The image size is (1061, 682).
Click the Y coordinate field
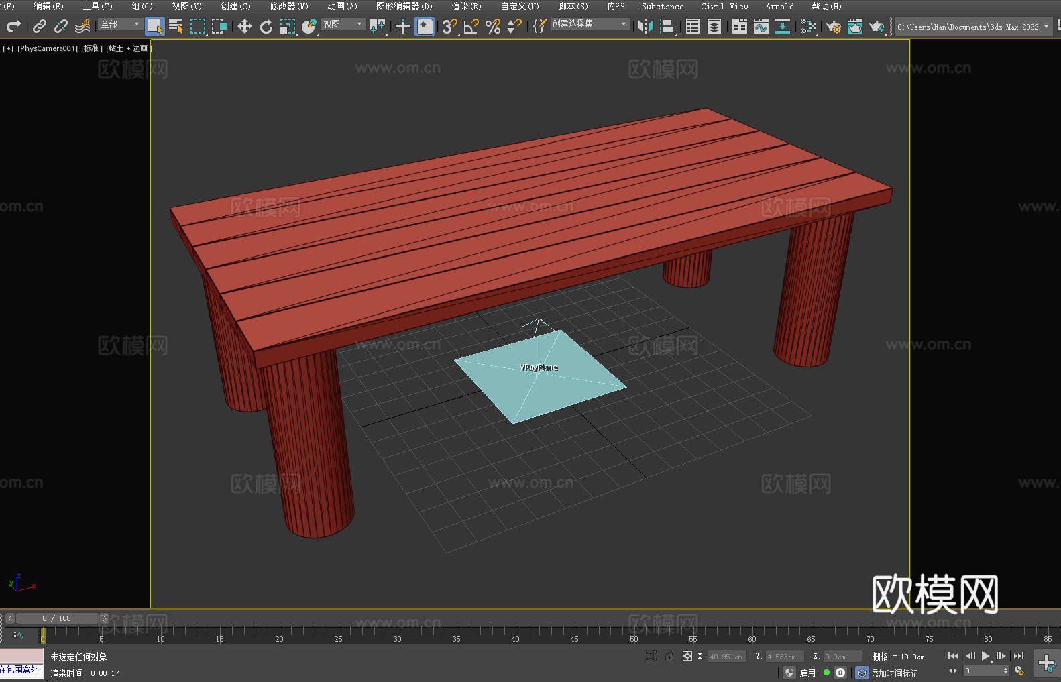tap(785, 657)
